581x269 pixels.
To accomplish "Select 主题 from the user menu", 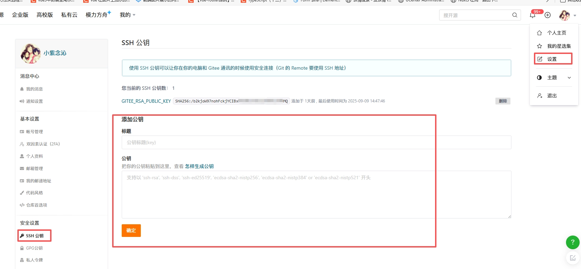I will pos(552,77).
